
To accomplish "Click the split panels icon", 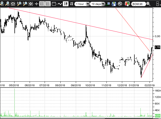I will point(157,4).
